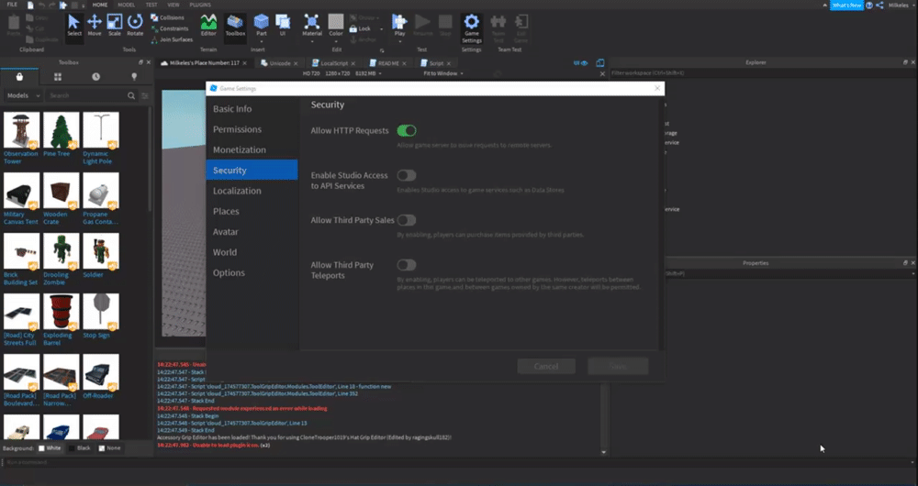This screenshot has height=486, width=918.
Task: Click the Toolbox search field
Action: point(86,95)
